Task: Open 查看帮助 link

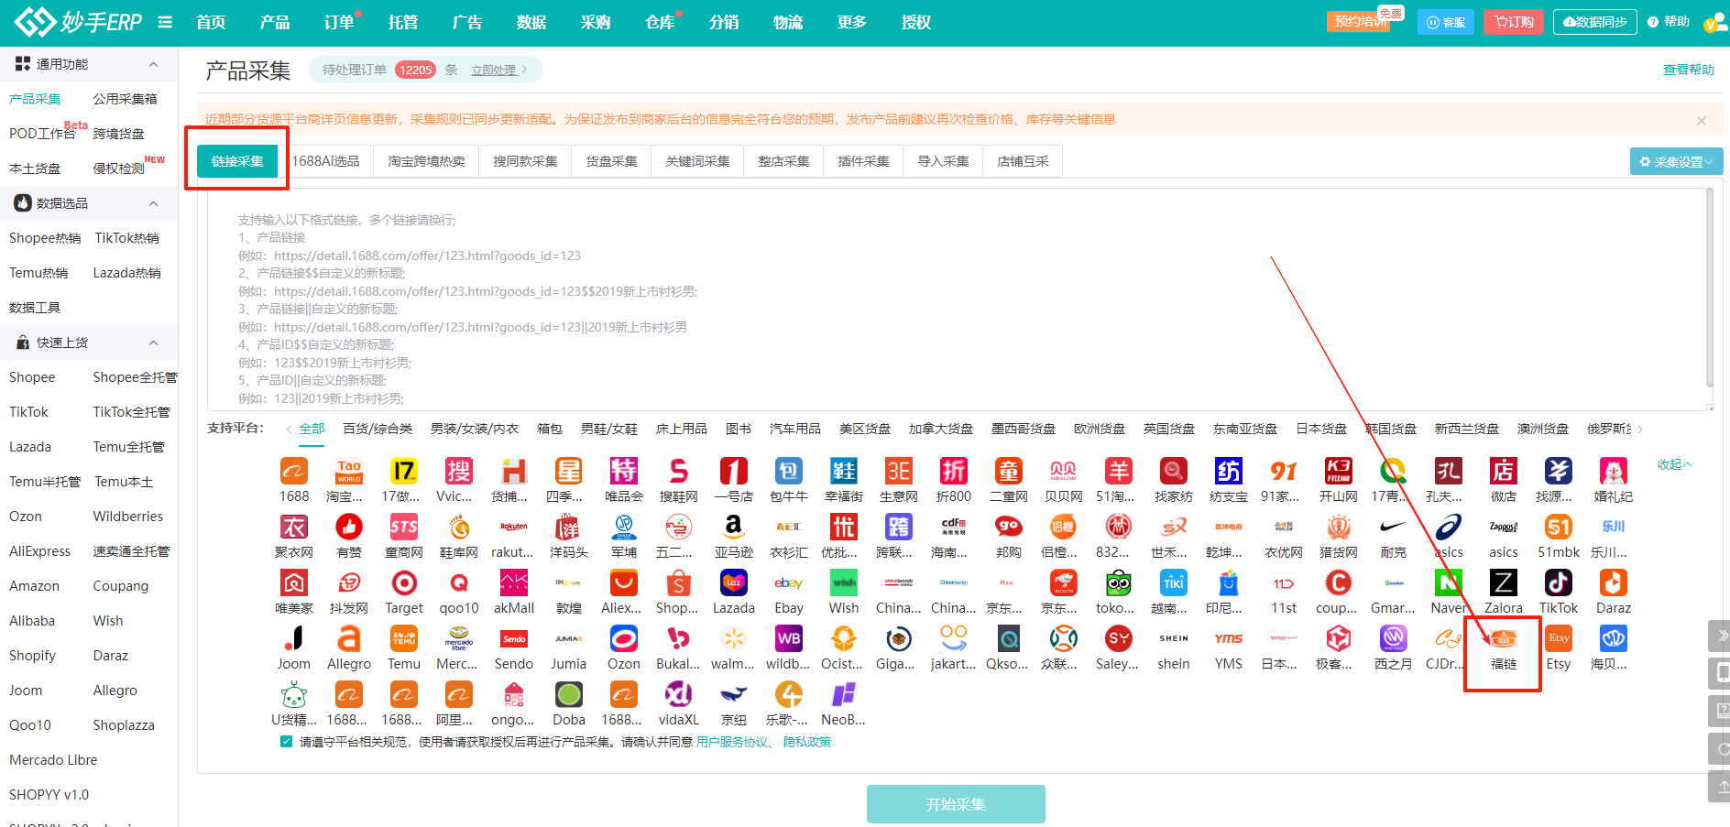Action: point(1688,70)
